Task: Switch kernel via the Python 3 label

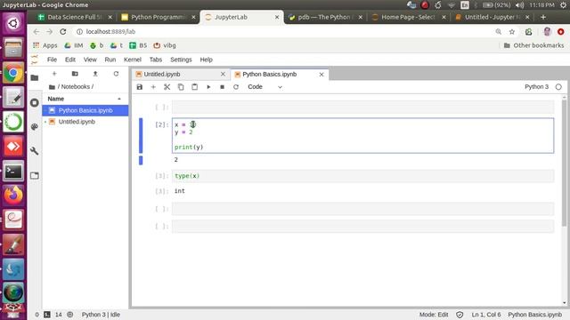Action: [536, 87]
